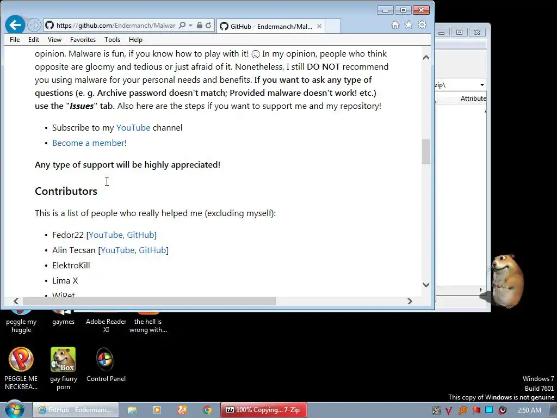Open IE Tools gear icon
The height and width of the screenshot is (418, 557).
422,25
